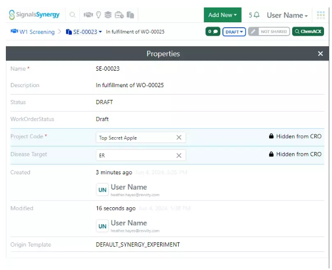The width and height of the screenshot is (332, 270).
Task: Open the handshake partnerships icon in toolbar
Action: tap(88, 15)
